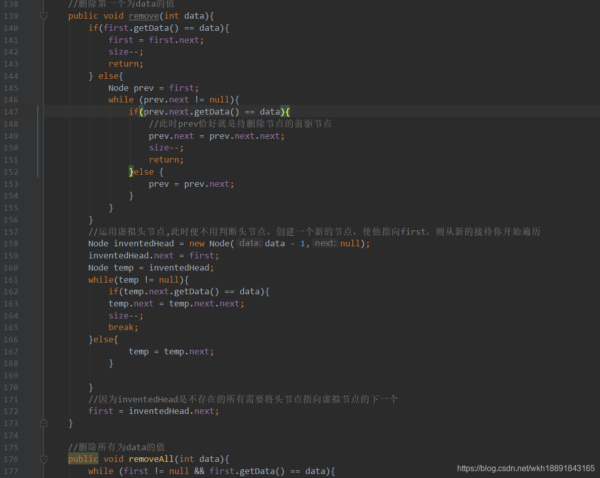Click the highlighted closing brace before else on line 152

point(131,172)
